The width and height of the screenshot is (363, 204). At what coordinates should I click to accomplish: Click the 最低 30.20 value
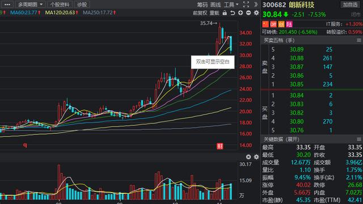[x=303, y=155]
